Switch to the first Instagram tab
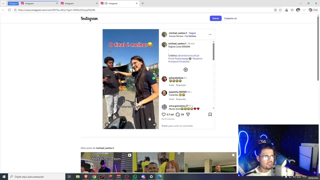320x180 pixels. (x=39, y=3)
